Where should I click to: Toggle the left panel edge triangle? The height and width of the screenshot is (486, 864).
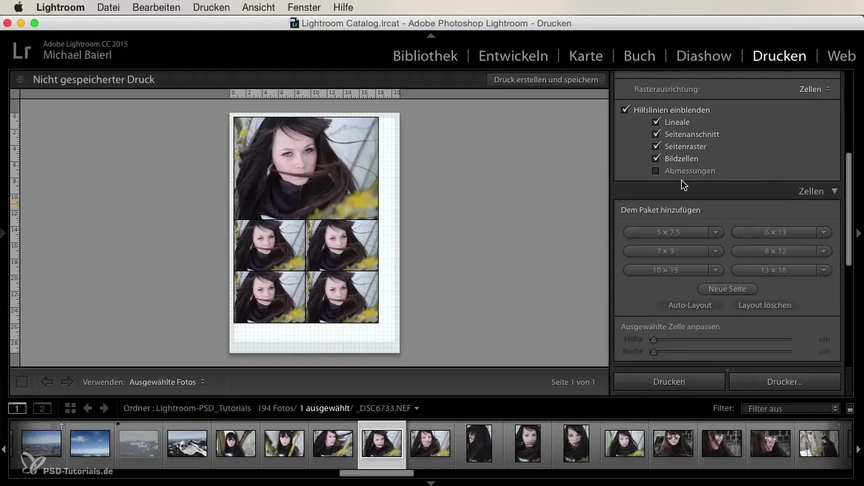pyautogui.click(x=3, y=233)
